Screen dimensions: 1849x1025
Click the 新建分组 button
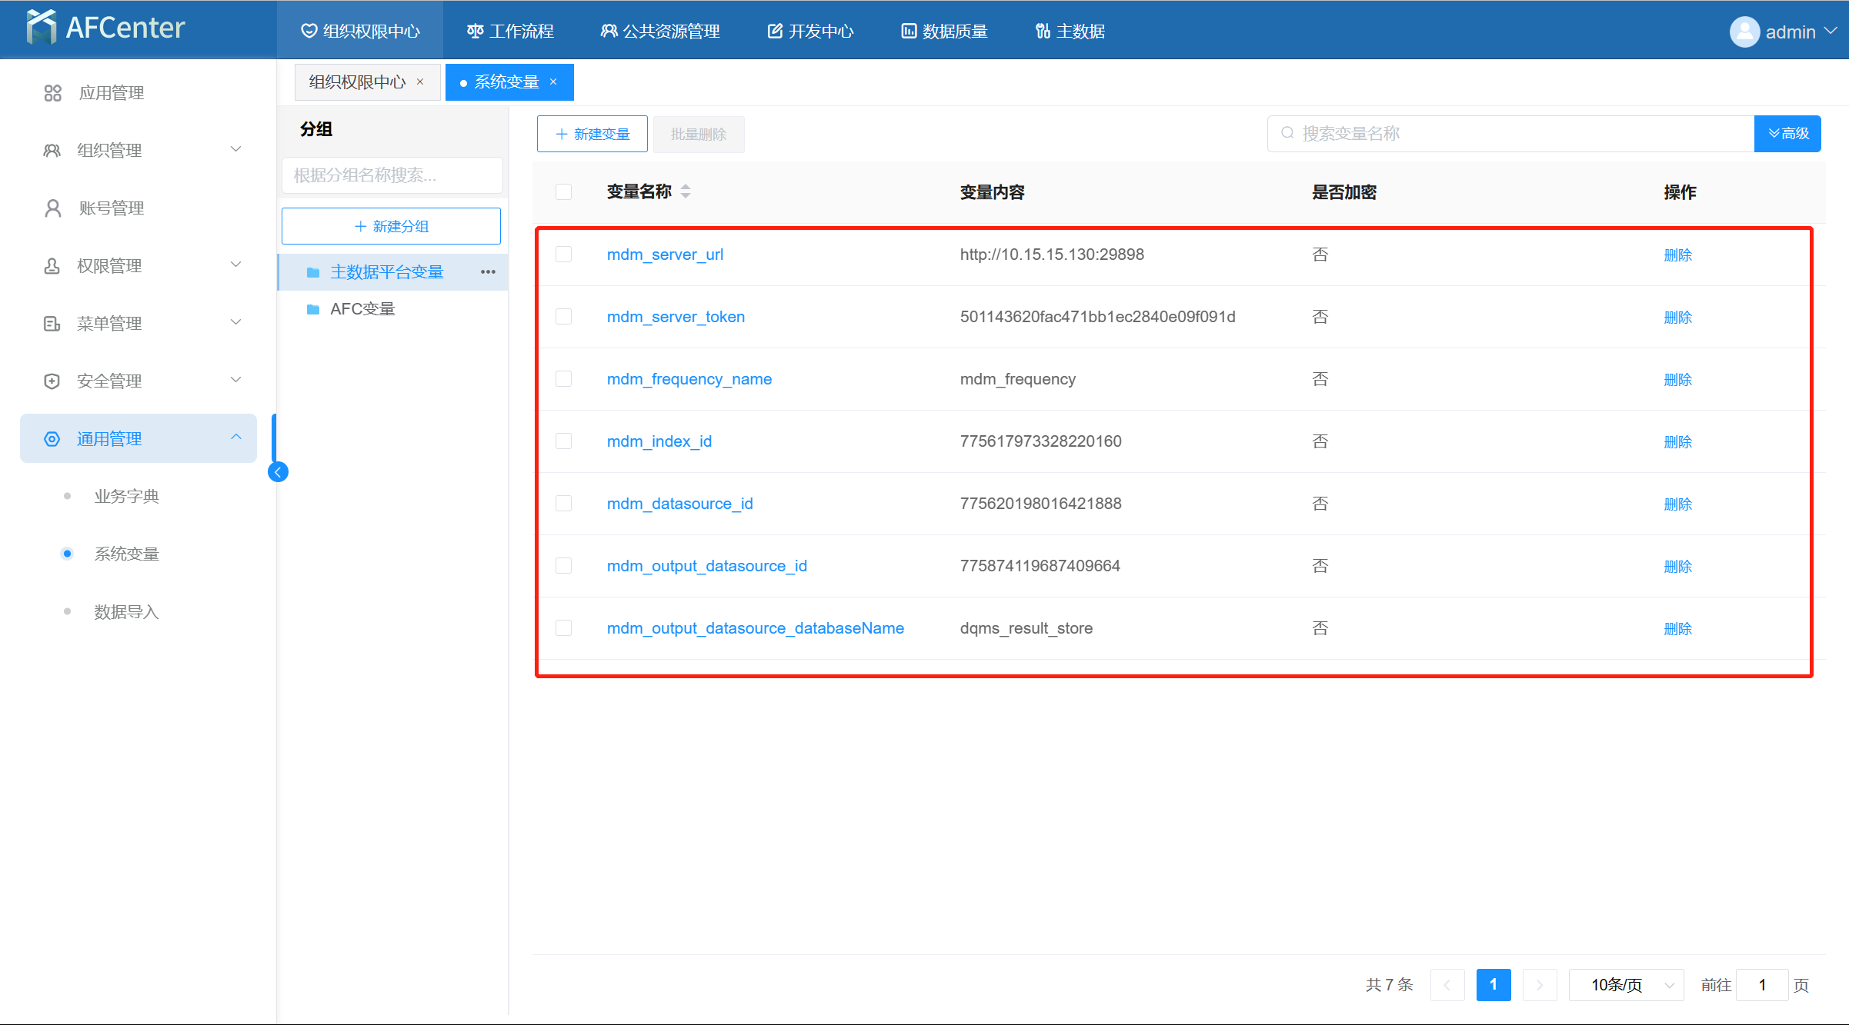click(391, 226)
